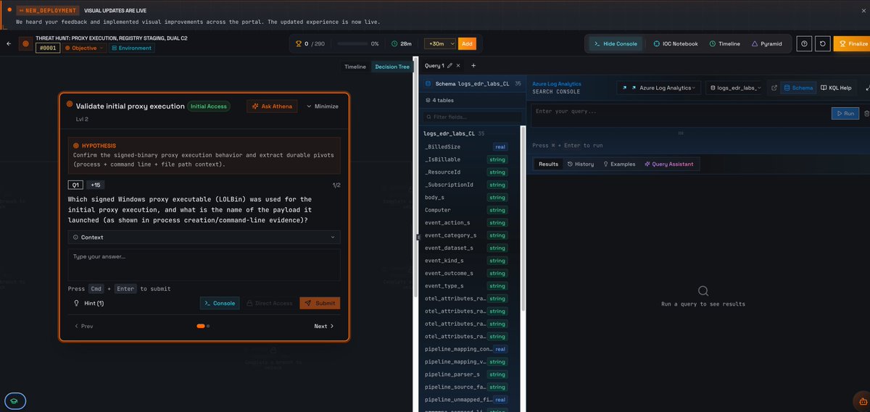Open the Environment tab
Viewport: 870px width, 412px height.
tap(132, 48)
